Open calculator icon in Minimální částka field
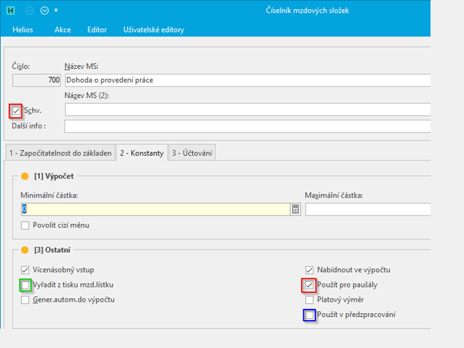The height and width of the screenshot is (348, 464). [x=295, y=209]
